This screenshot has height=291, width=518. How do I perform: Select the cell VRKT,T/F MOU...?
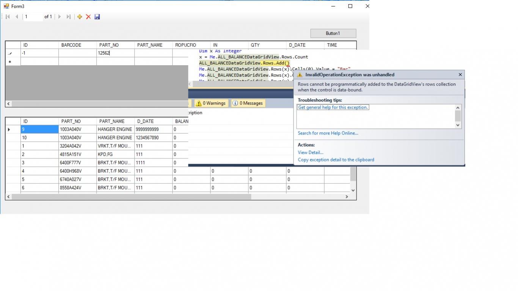tap(115, 146)
